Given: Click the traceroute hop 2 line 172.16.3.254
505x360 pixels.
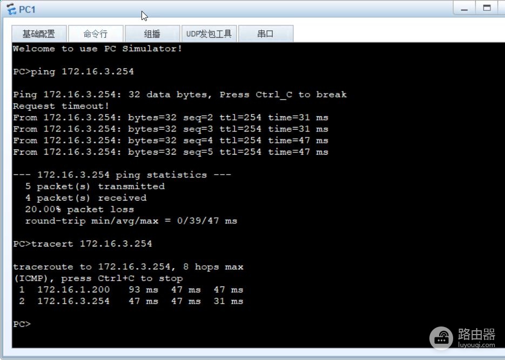Looking at the screenshot, I should 131,301.
